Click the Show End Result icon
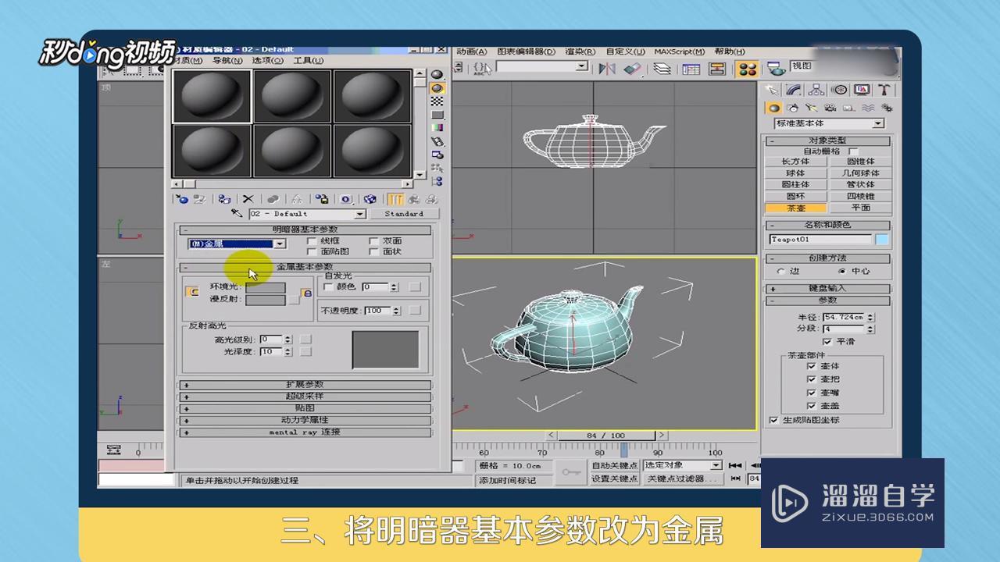This screenshot has width=1000, height=562. click(395, 200)
